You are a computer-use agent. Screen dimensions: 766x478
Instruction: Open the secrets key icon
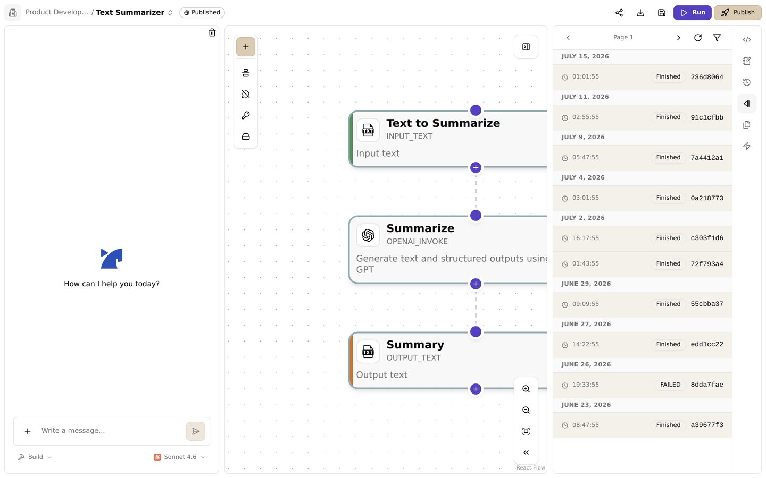[x=246, y=115]
